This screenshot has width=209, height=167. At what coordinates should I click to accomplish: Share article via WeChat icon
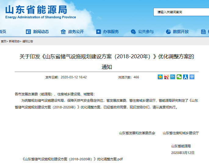[x=179, y=77]
